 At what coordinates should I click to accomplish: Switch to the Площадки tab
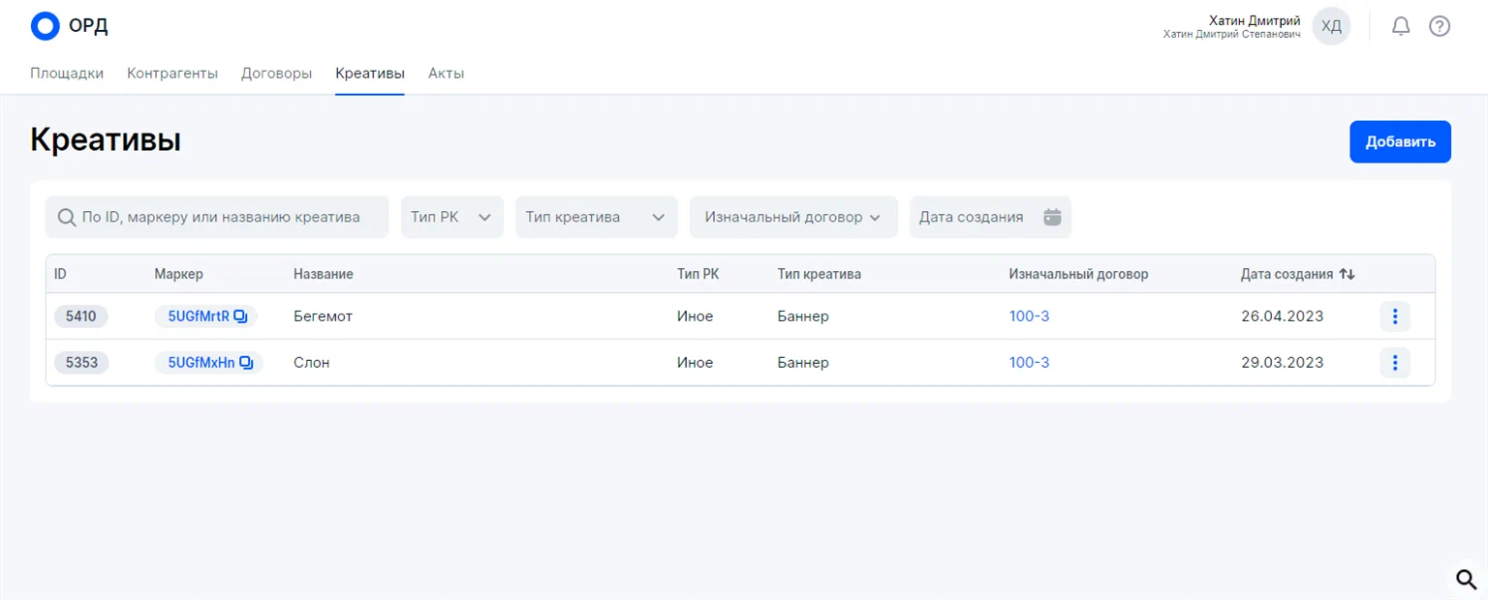tap(67, 73)
